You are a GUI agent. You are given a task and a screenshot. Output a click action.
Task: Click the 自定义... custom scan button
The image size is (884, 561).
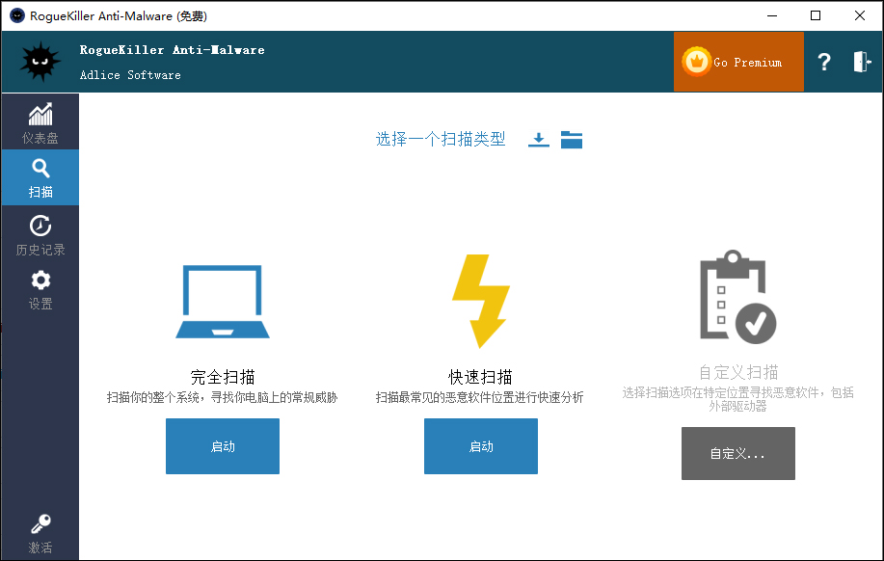tap(738, 453)
